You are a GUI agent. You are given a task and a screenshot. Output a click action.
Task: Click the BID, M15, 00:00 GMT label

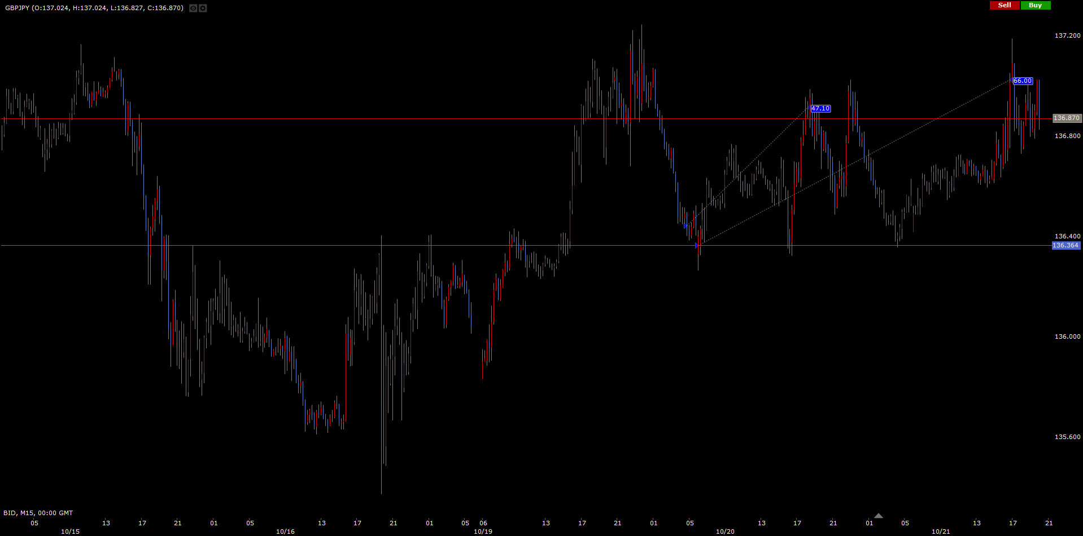(38, 513)
